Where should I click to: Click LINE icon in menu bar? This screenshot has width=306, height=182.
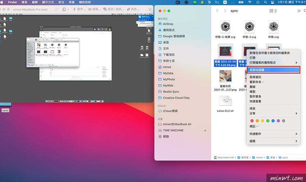(194, 3)
